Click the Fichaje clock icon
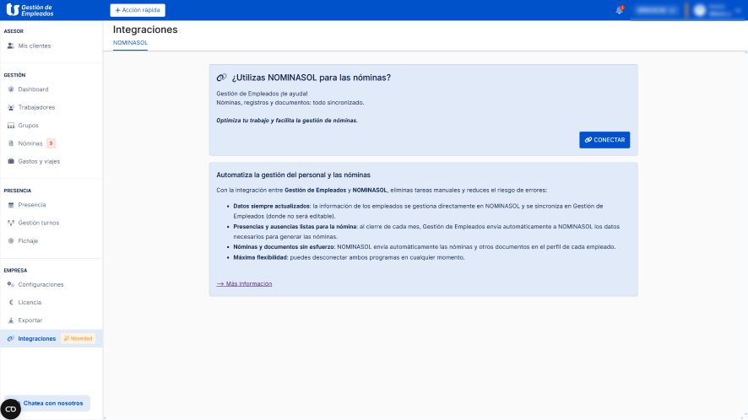Screen dimensions: 748x420 (10, 240)
